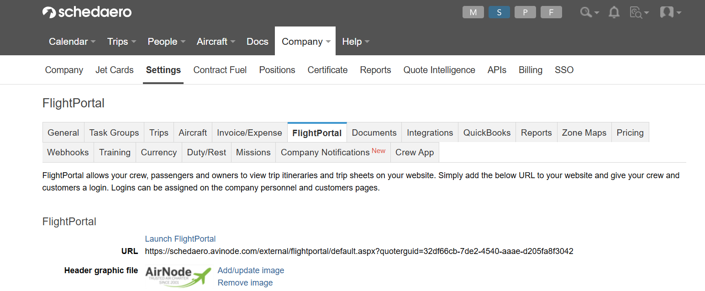Click the AirNode header graphic thumbnail
Screen dimensions: 705x291
pyautogui.click(x=179, y=276)
